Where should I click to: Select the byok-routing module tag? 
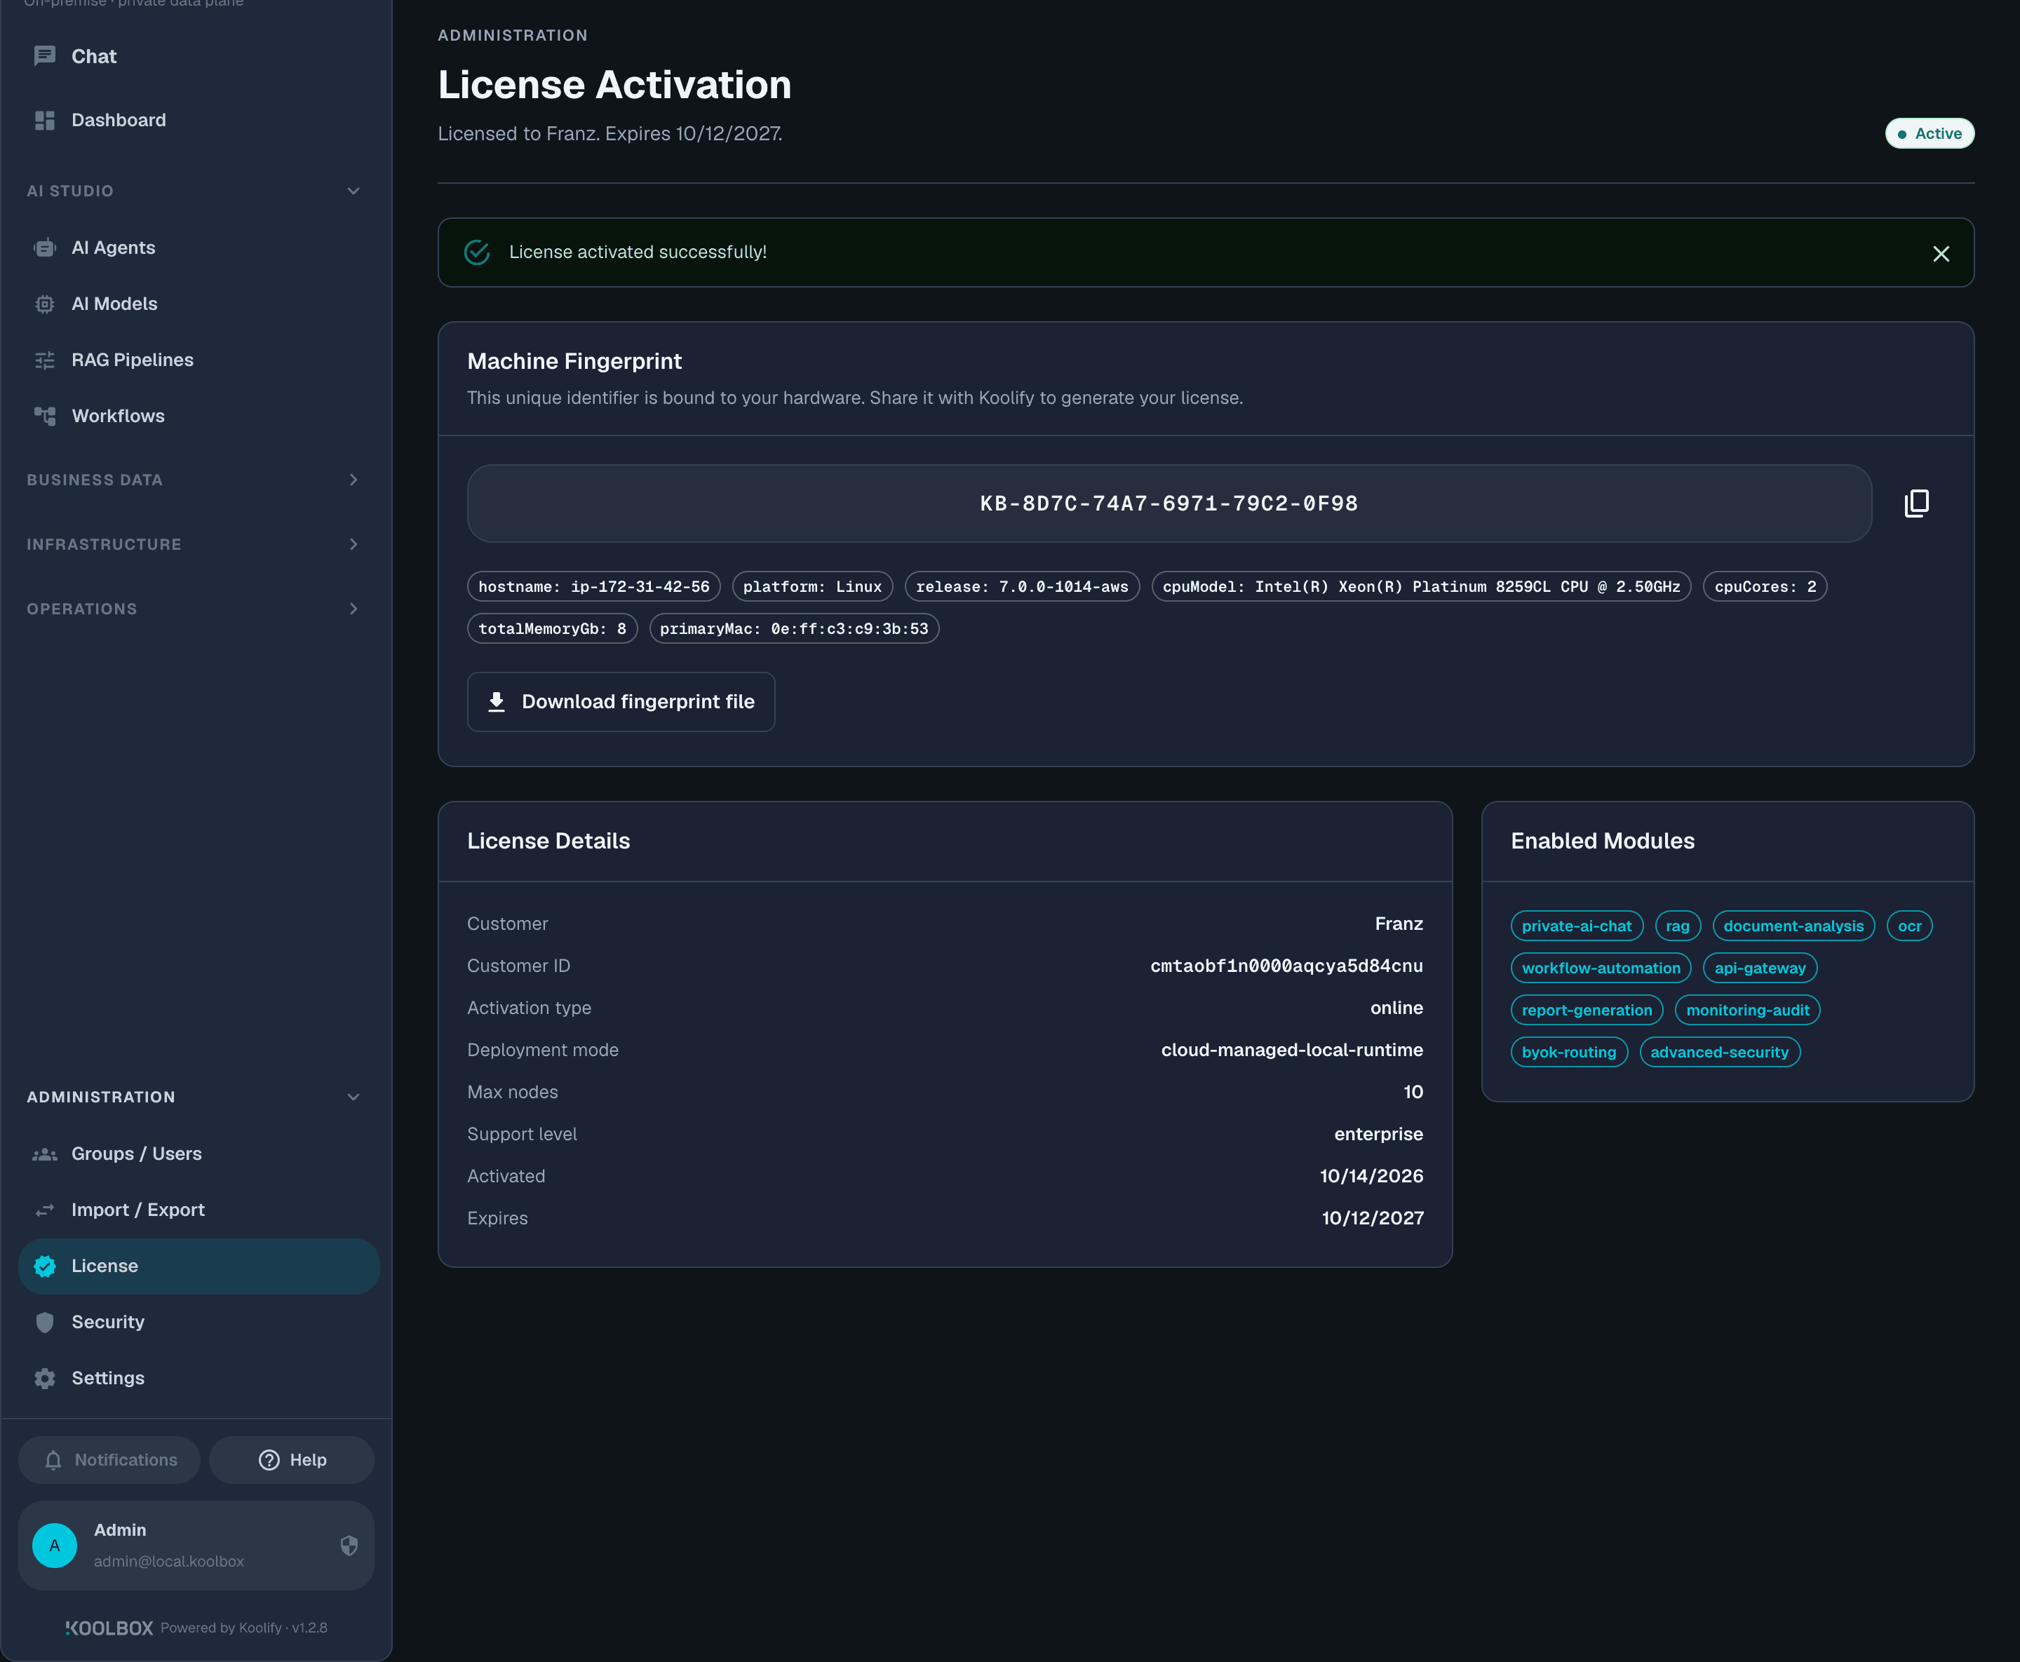coord(1568,1052)
